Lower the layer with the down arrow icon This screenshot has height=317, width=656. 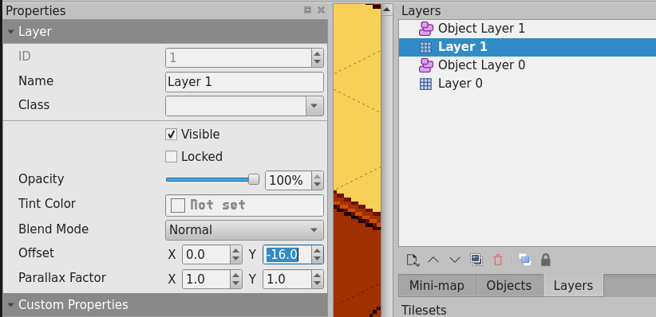coord(454,260)
